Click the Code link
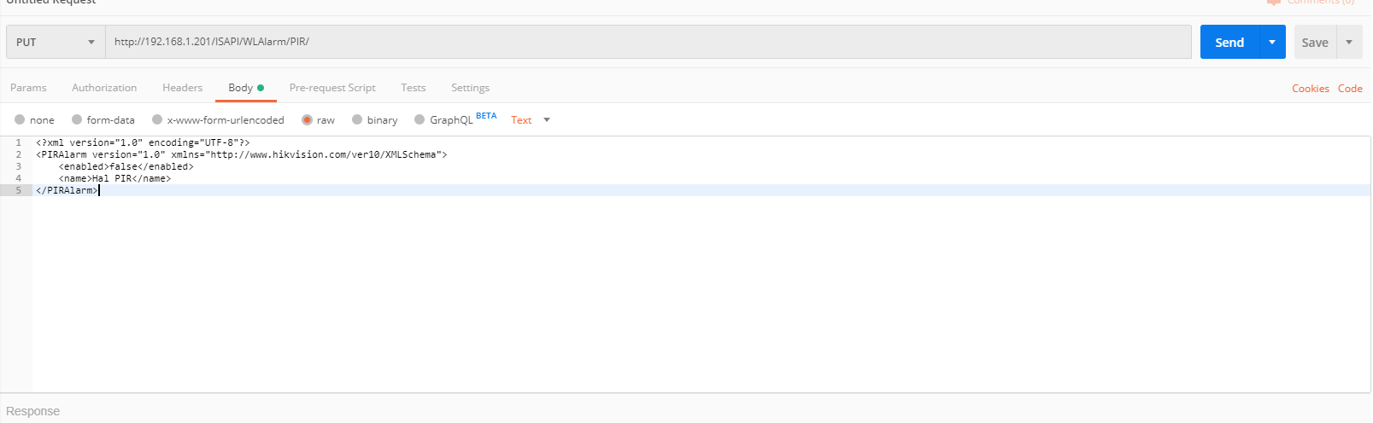 [x=1350, y=89]
